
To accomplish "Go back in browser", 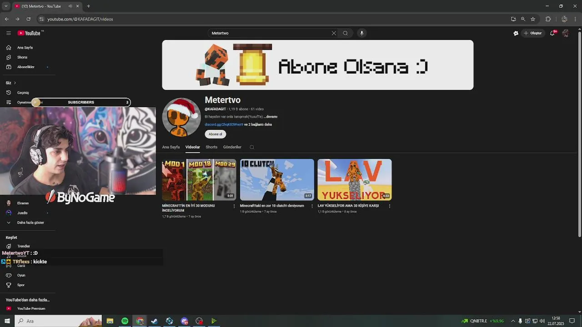I will click(6, 19).
